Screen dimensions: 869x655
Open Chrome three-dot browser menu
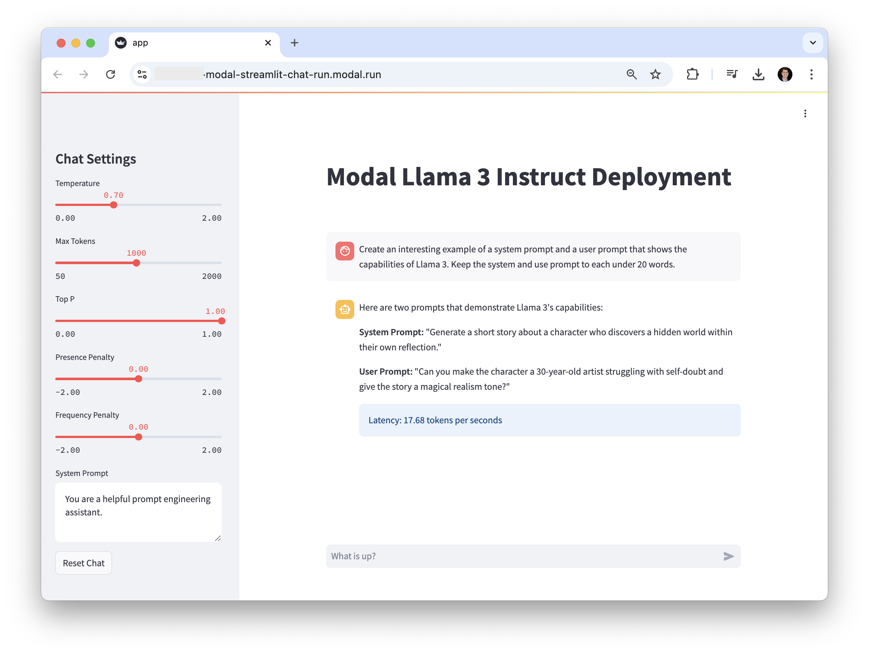tap(811, 74)
